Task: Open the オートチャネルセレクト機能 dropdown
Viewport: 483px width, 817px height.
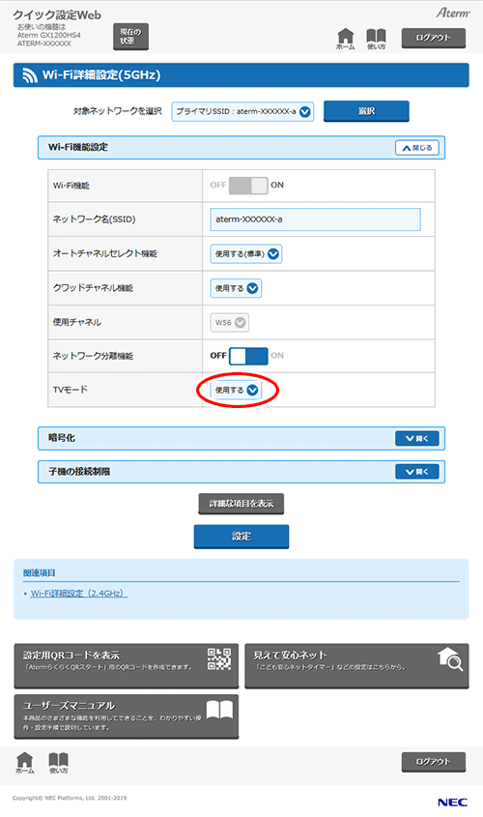Action: click(246, 253)
